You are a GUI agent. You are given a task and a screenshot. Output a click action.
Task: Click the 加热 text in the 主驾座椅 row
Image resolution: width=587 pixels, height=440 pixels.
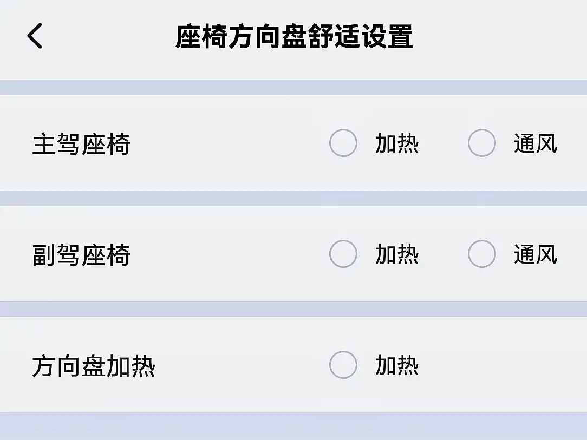pos(397,145)
